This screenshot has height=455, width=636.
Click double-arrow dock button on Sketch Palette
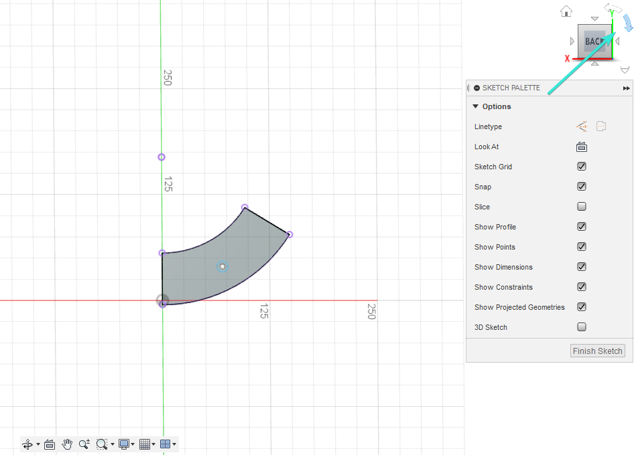coord(626,88)
